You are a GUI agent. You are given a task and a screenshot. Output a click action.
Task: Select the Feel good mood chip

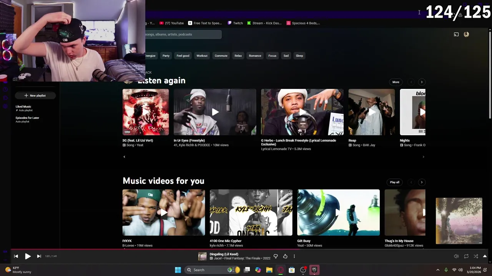tap(183, 56)
